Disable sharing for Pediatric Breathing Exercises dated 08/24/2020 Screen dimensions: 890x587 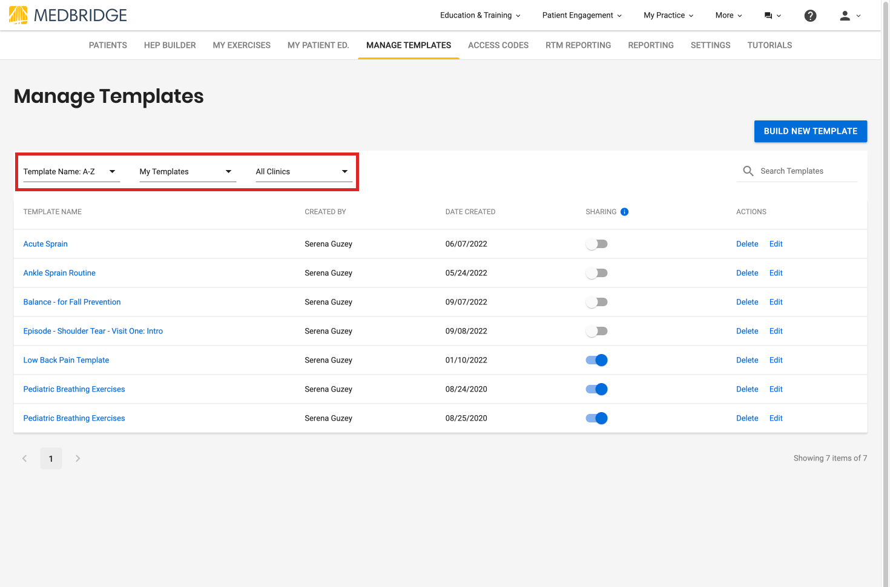click(x=596, y=389)
